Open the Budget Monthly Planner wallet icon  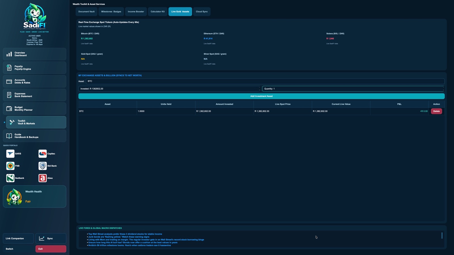tap(9, 109)
